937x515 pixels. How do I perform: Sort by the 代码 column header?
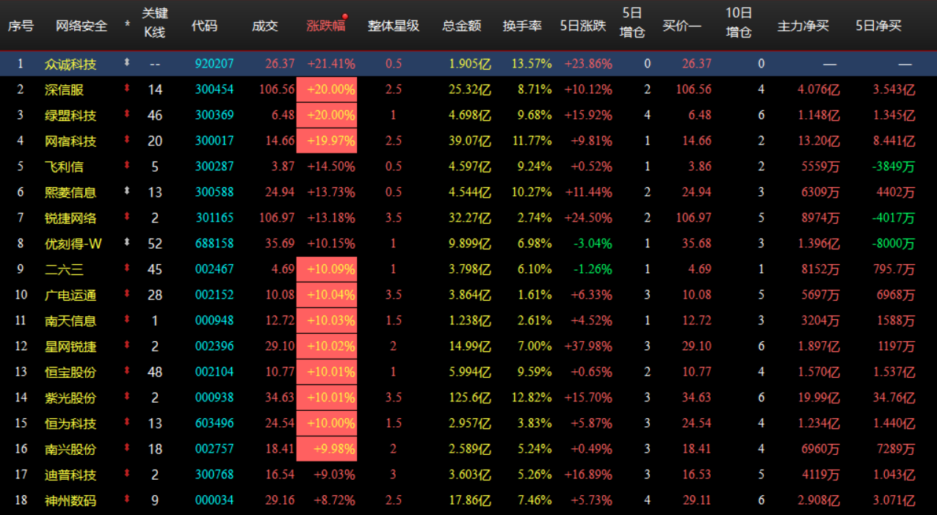(x=204, y=26)
